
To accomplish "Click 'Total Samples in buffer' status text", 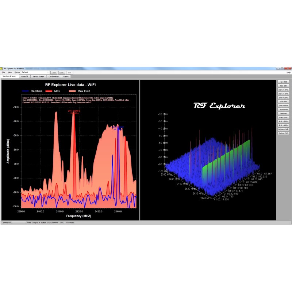I will [51, 223].
